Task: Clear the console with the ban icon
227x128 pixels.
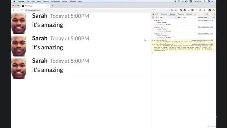Action: (x=156, y=17)
